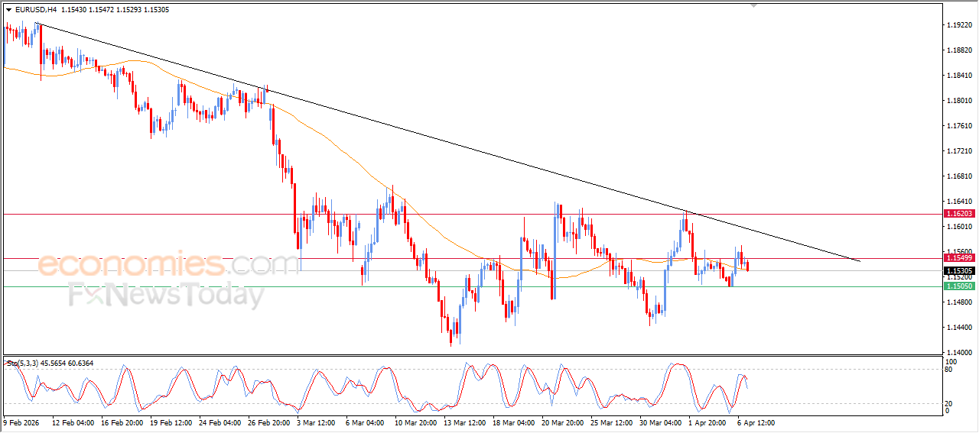Click the 1.19220 price axis value
The image size is (979, 433).
coord(958,25)
